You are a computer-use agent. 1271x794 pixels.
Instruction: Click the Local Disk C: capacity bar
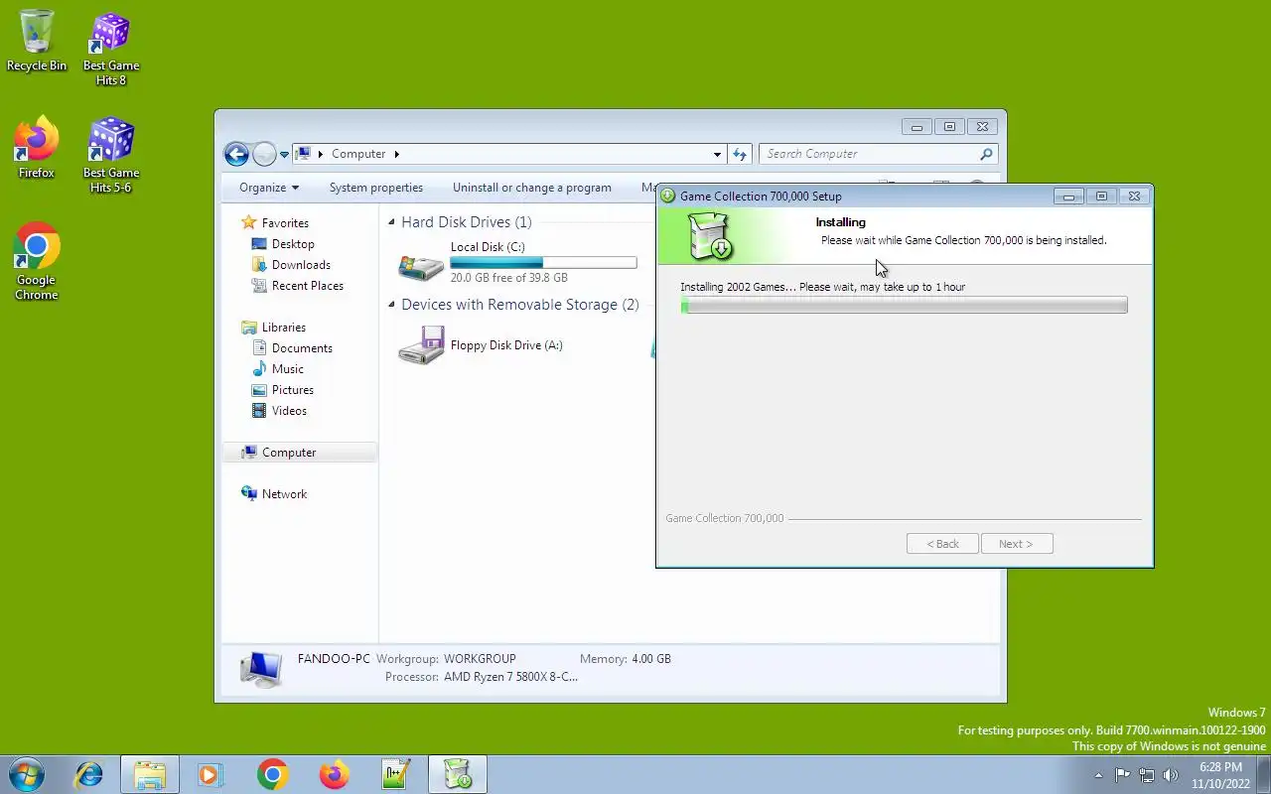coord(543,263)
